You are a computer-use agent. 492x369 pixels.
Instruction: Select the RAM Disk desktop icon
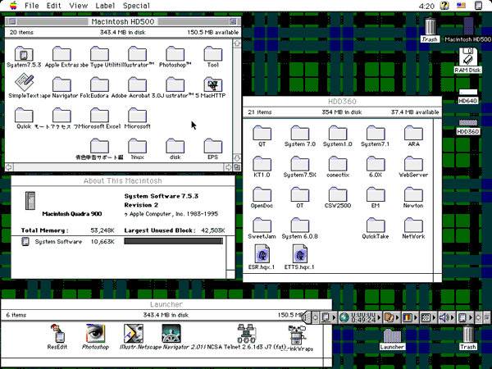point(468,57)
